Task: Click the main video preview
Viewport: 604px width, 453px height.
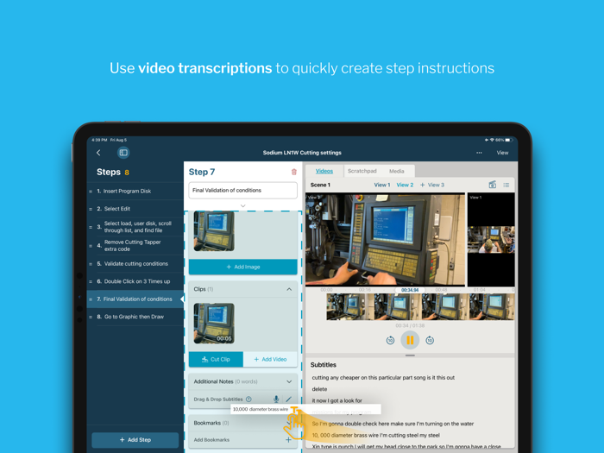Action: pos(385,239)
